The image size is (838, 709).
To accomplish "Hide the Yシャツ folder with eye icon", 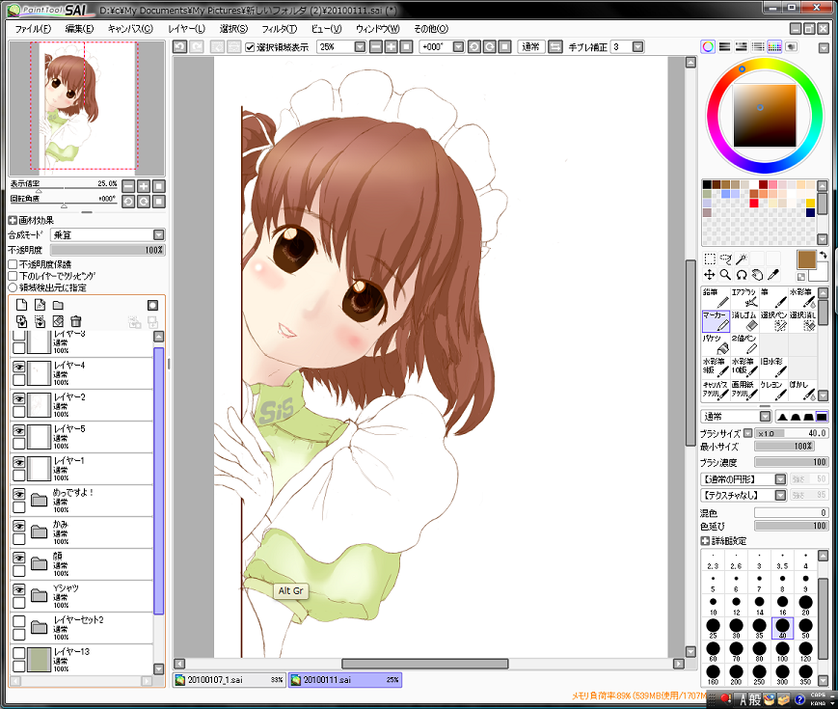I will tap(18, 589).
